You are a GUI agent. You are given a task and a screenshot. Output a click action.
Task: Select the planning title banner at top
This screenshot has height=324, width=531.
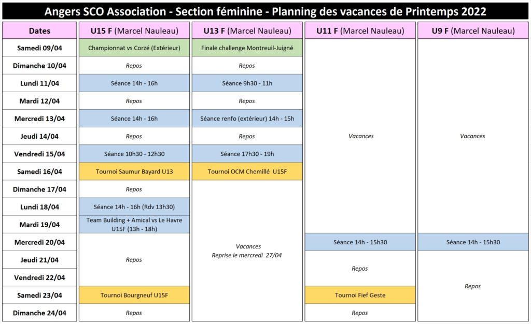(x=265, y=11)
